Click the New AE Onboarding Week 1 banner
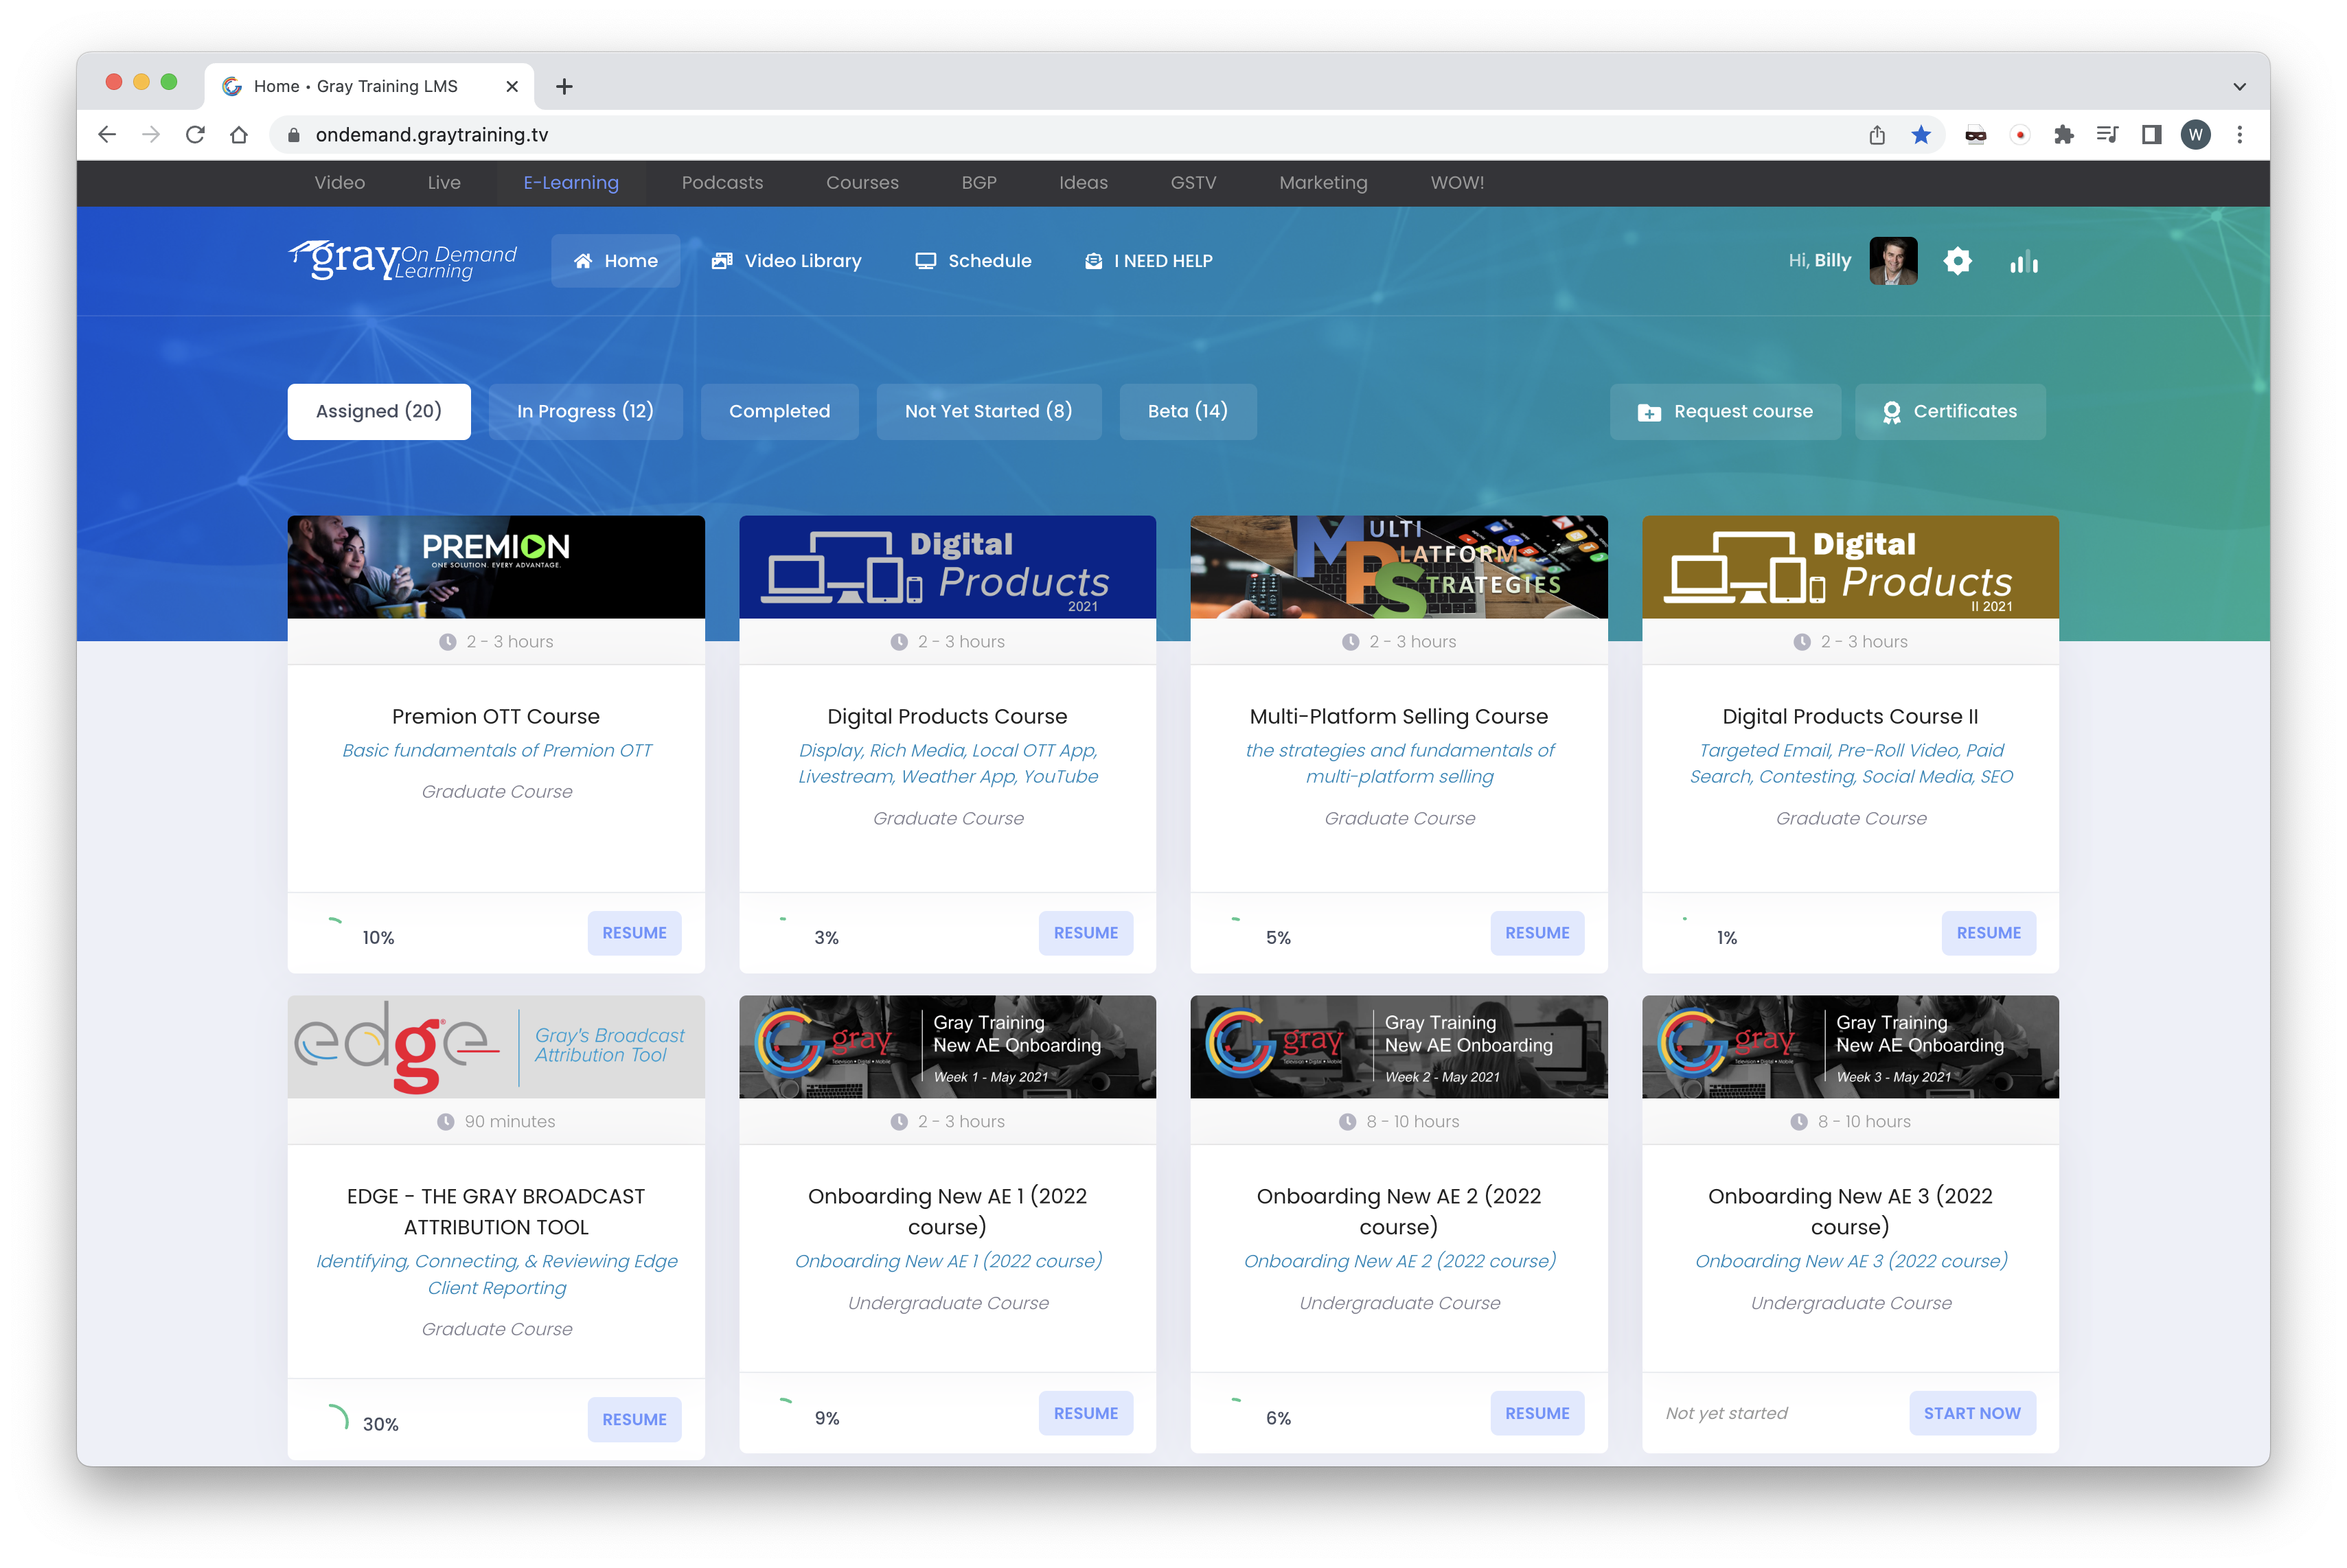The image size is (2347, 1568). [947, 1047]
